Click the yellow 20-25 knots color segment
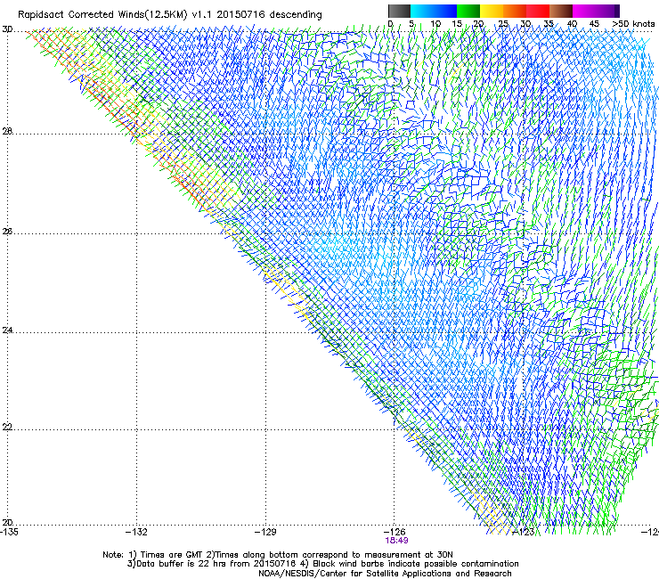 (x=492, y=11)
